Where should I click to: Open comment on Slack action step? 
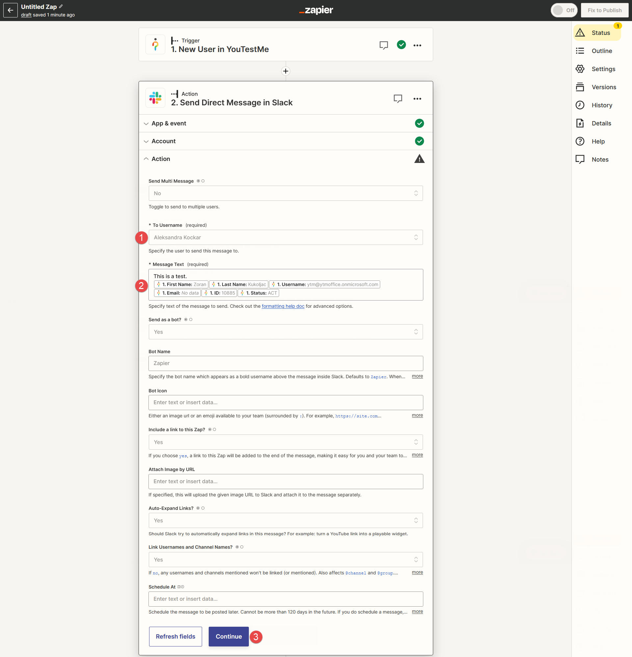click(398, 98)
